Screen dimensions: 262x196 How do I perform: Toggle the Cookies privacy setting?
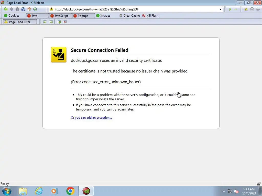(12, 16)
